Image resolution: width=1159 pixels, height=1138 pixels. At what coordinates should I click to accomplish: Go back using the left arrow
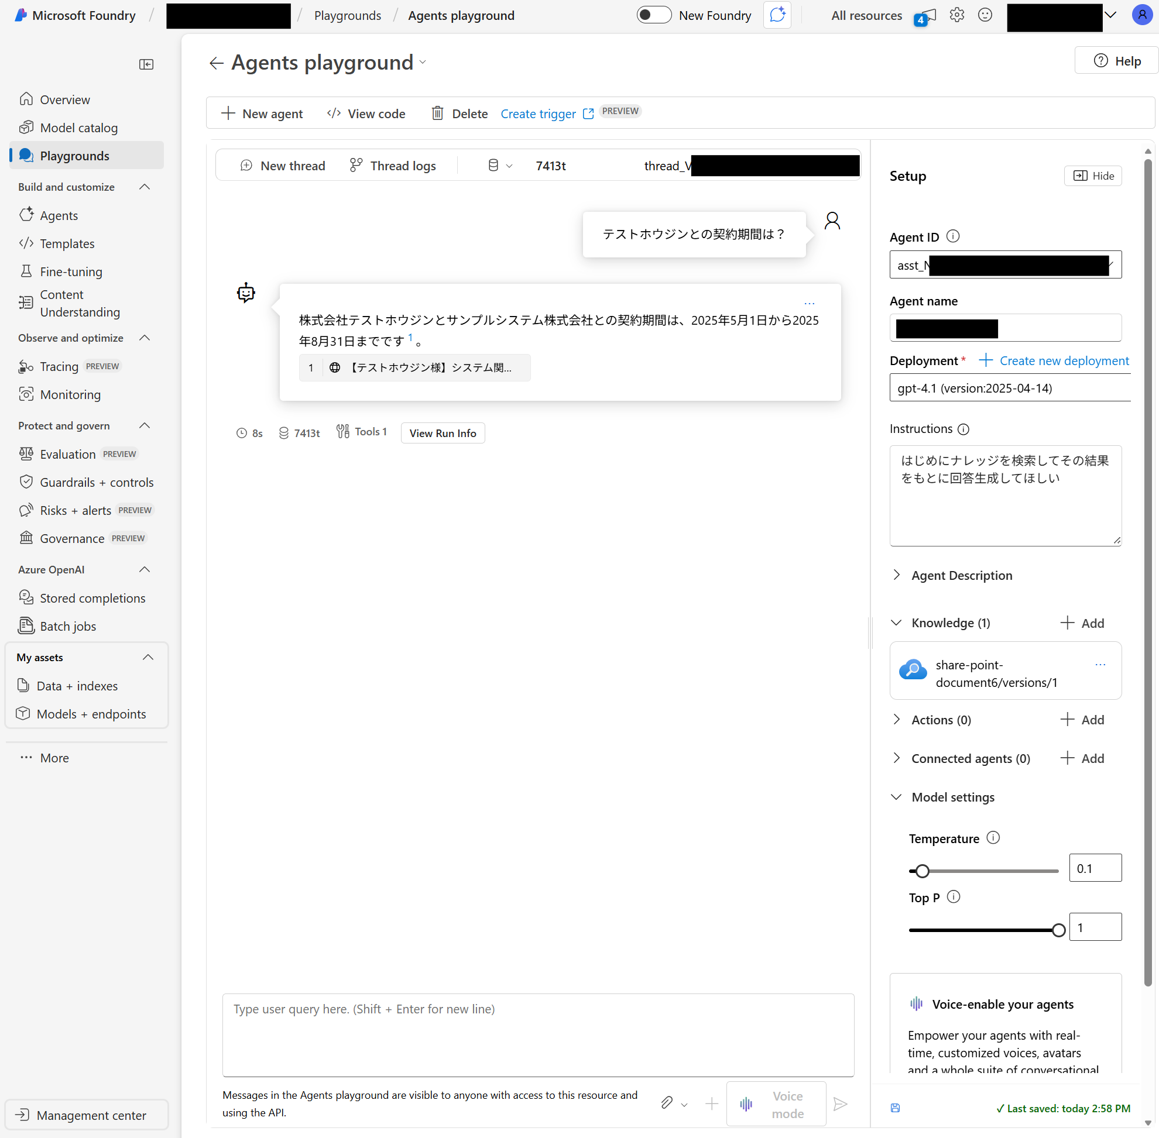(x=217, y=63)
